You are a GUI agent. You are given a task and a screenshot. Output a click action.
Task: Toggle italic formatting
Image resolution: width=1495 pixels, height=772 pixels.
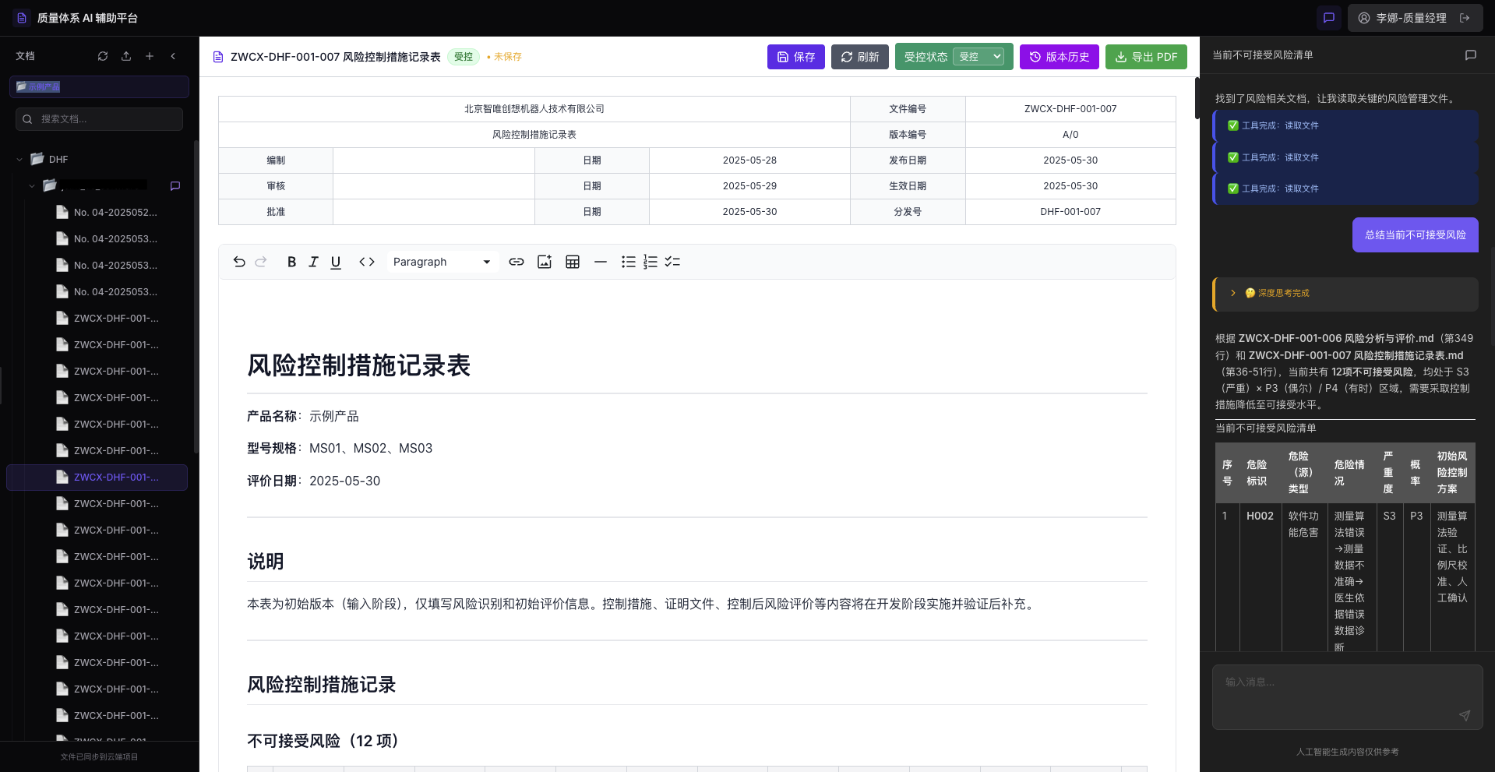click(x=313, y=262)
